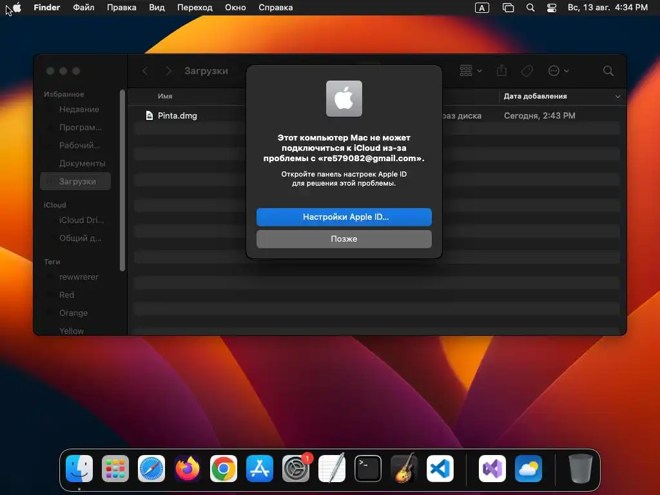Open App Store from the Dock

260,469
